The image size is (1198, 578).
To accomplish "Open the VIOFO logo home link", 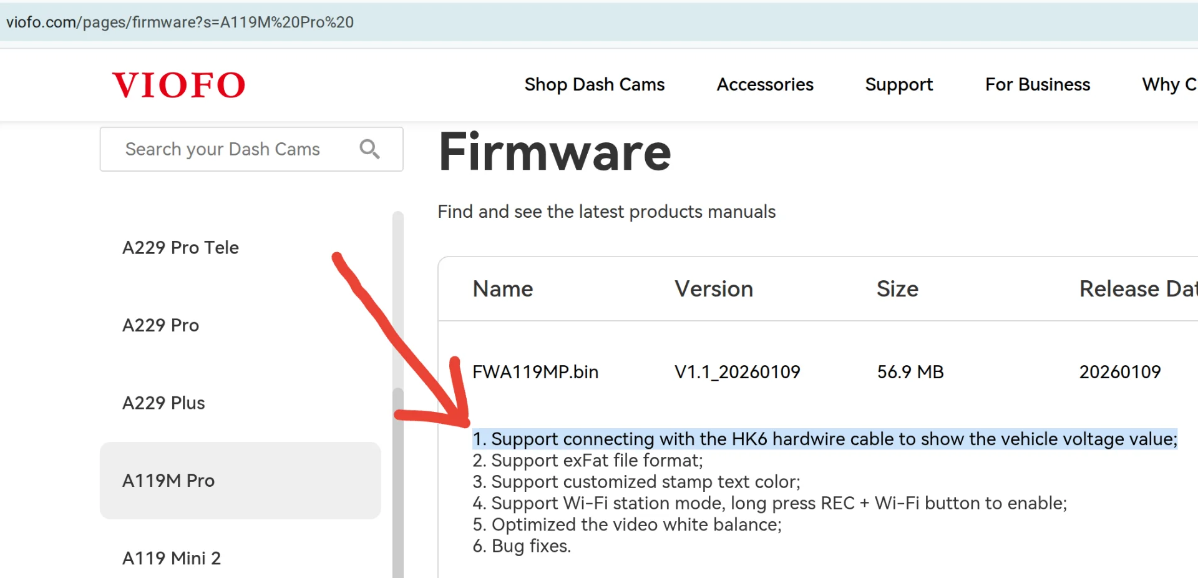I will coord(178,85).
